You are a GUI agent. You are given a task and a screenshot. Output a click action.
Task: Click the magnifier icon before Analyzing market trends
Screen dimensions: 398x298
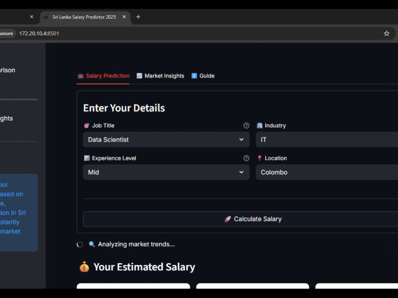click(92, 244)
